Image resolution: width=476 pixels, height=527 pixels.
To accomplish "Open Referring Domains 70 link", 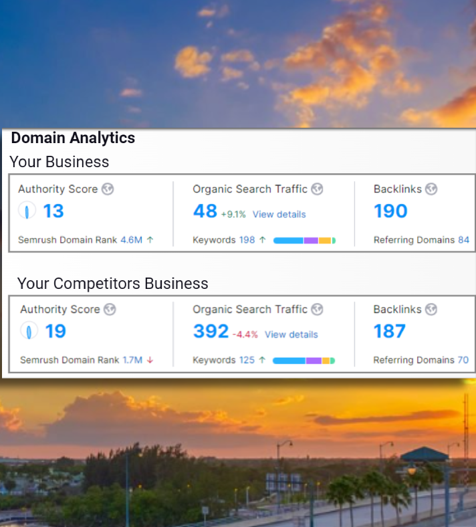I will coord(463,360).
